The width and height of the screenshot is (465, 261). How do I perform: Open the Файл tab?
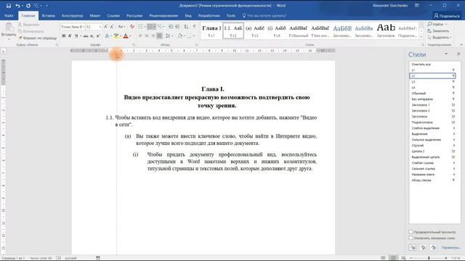click(9, 15)
